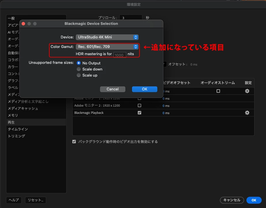The image size is (266, 208).
Task: Select タイムライン category in sidebar
Action: coord(18,129)
